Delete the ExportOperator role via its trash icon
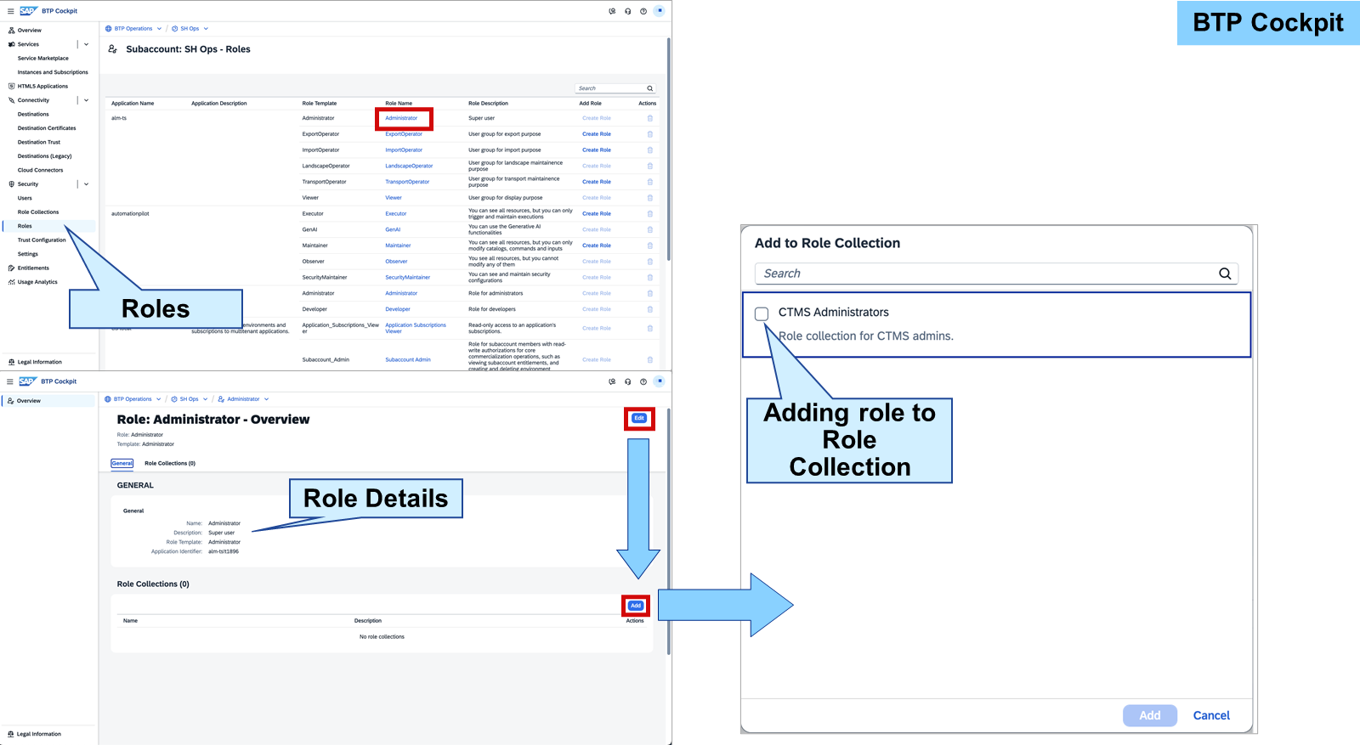1360x745 pixels. pos(650,134)
